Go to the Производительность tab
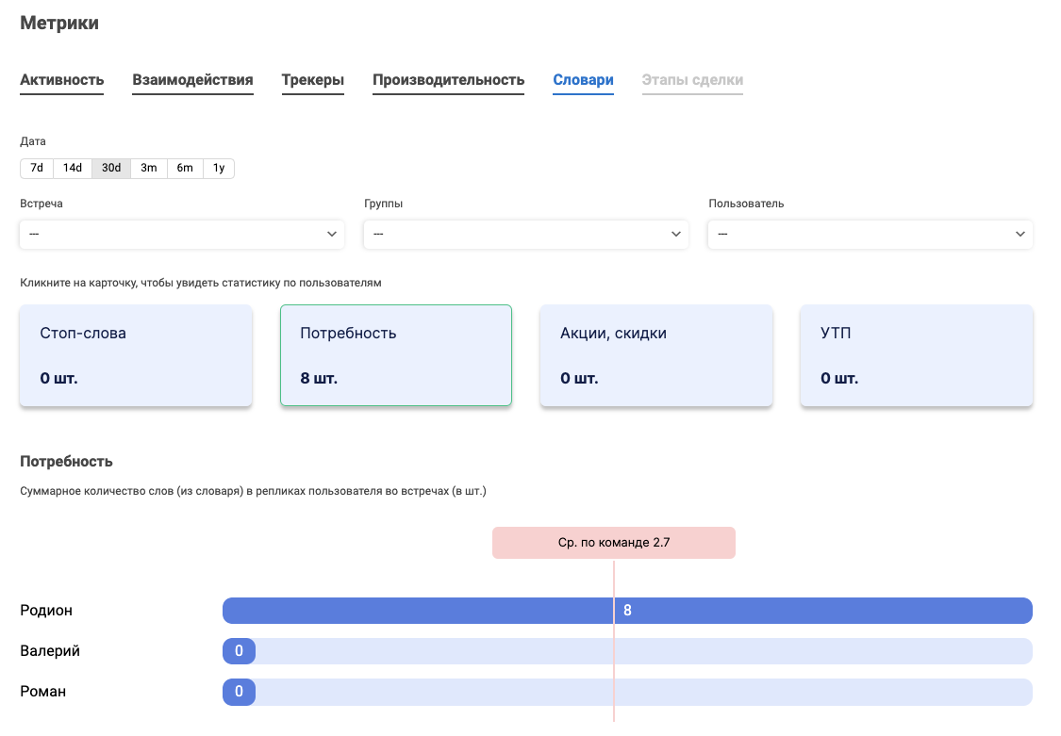The image size is (1061, 736). pyautogui.click(x=448, y=80)
